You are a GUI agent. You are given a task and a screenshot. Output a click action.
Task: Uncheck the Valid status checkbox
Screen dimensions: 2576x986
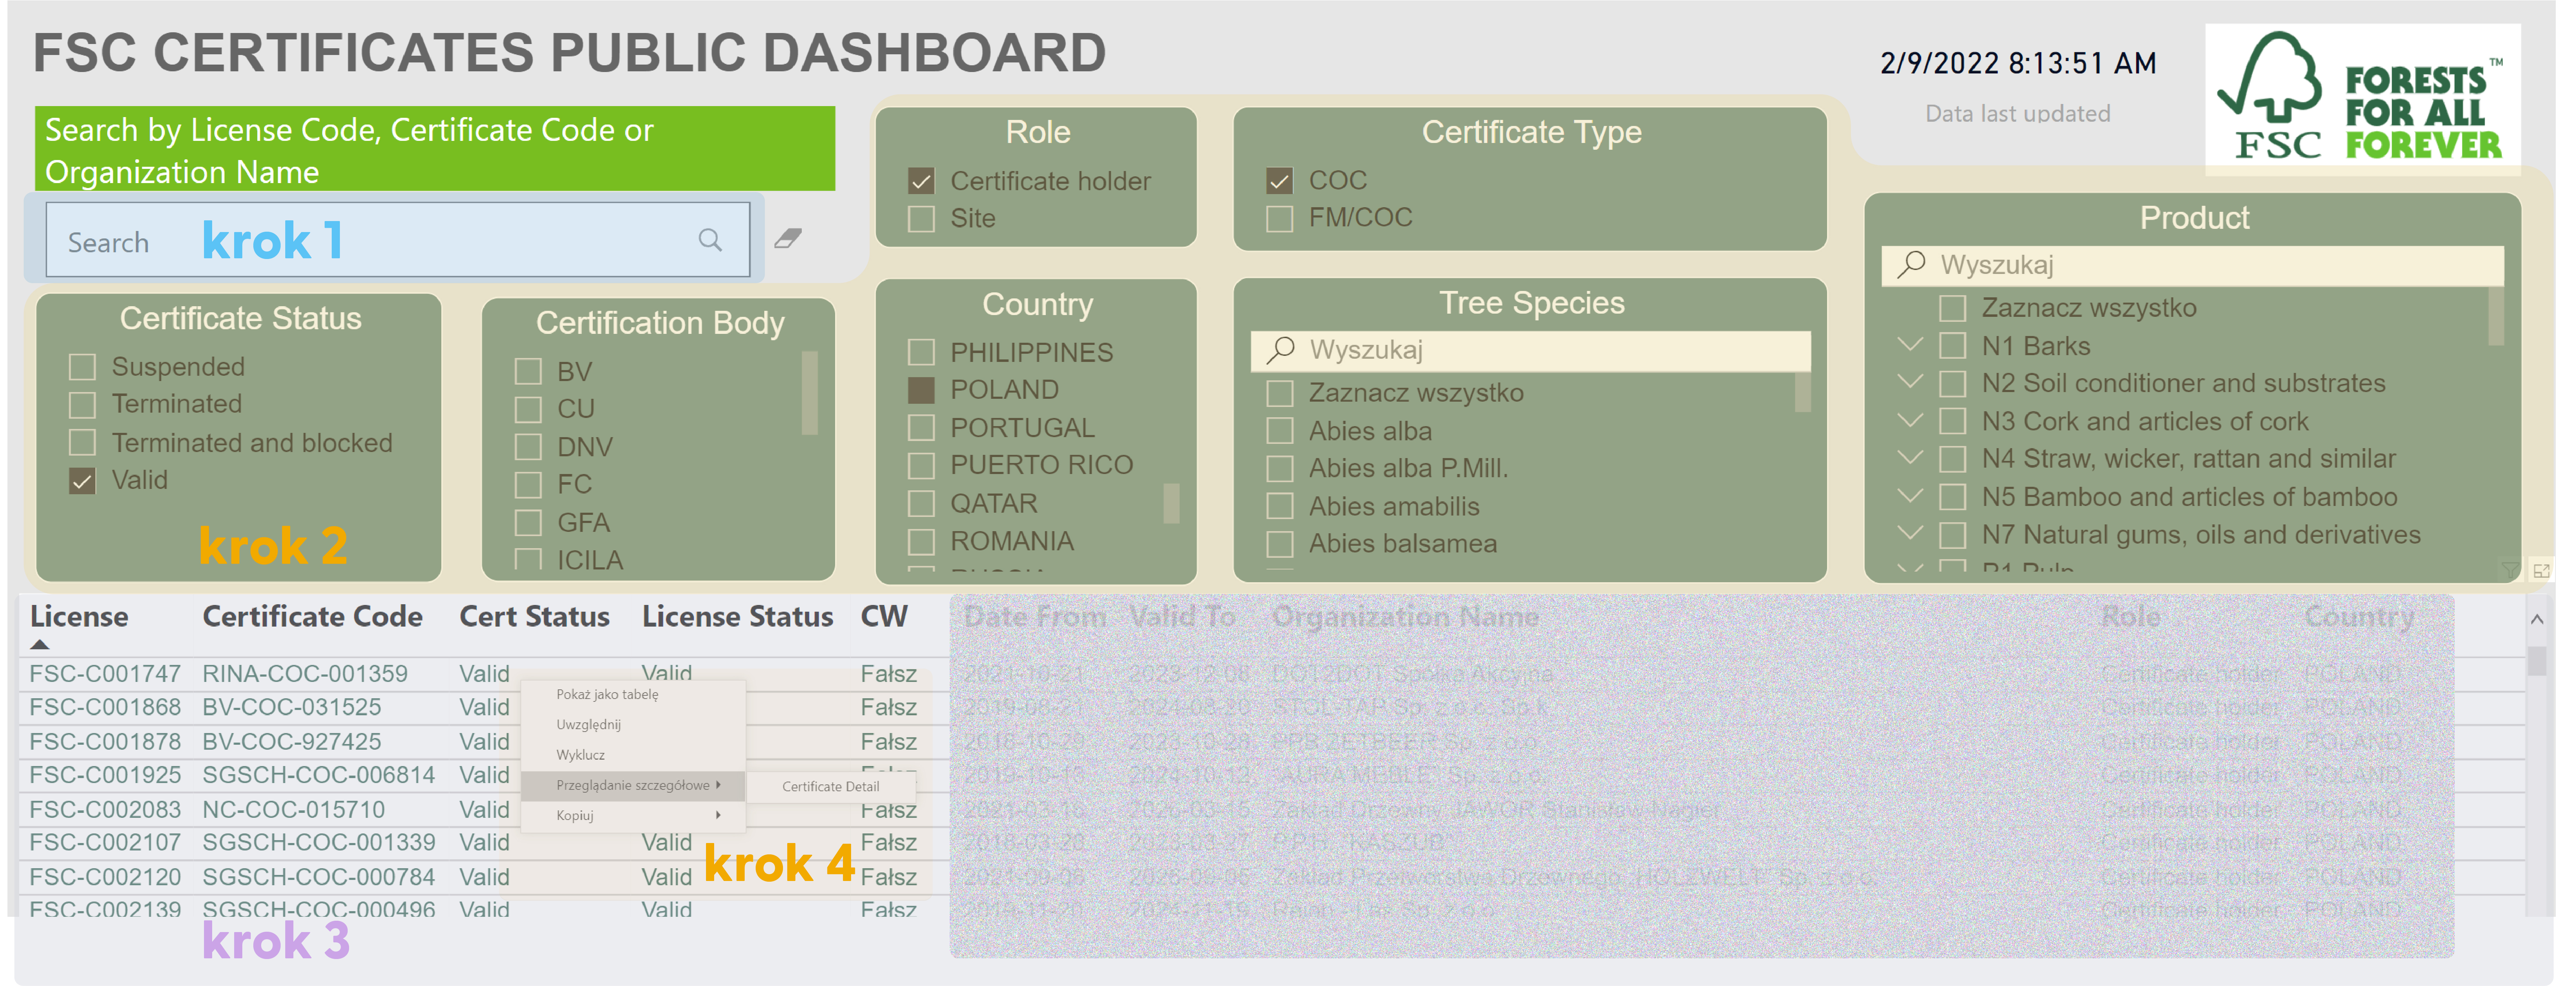pos(82,481)
